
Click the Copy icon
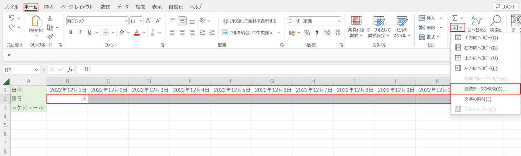point(50,27)
